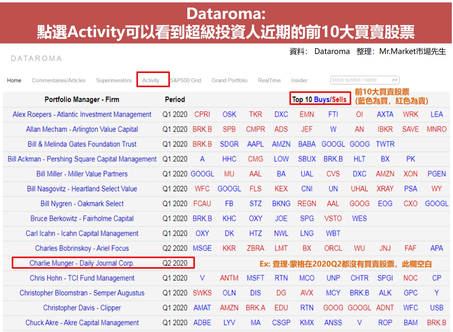Click SWKS ticker in Christopher Bloomstran row

(202, 293)
